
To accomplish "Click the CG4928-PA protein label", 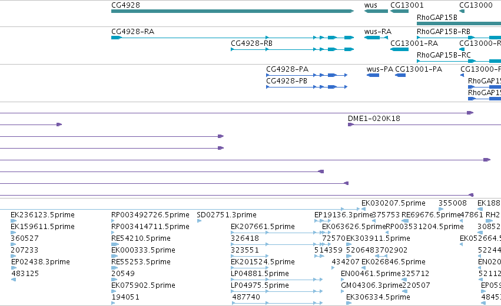I will point(287,69).
